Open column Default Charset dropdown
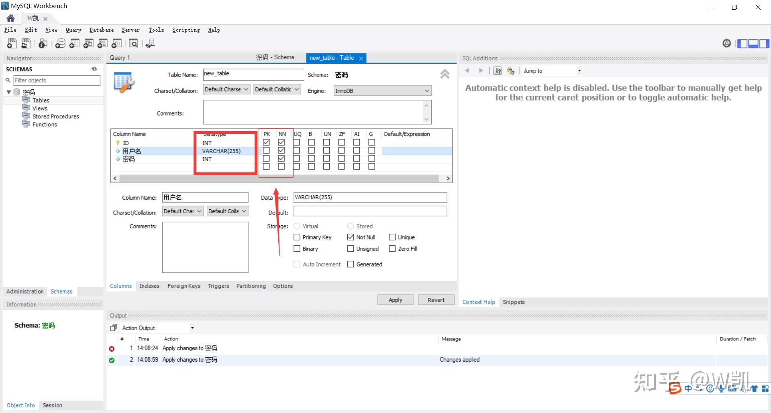771x413 pixels. [183, 211]
